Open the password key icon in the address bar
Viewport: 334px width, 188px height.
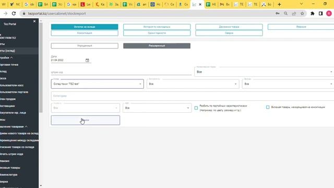277,14
